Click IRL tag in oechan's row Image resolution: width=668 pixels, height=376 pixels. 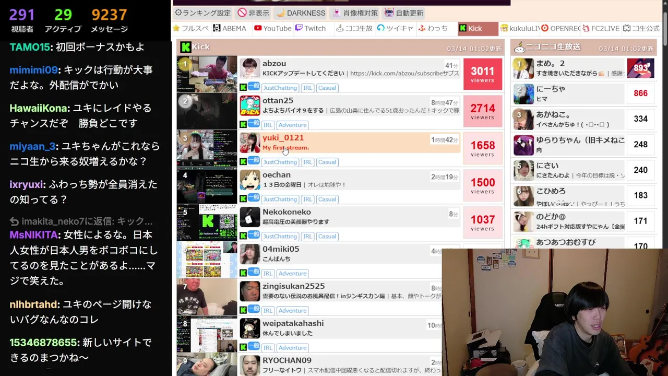[x=307, y=199]
